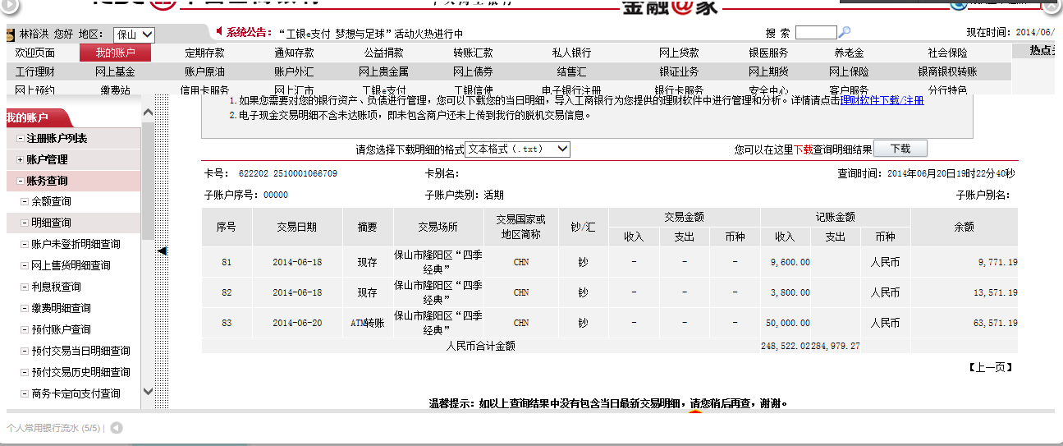Click box icon beside 利息税查询

(x=24, y=287)
